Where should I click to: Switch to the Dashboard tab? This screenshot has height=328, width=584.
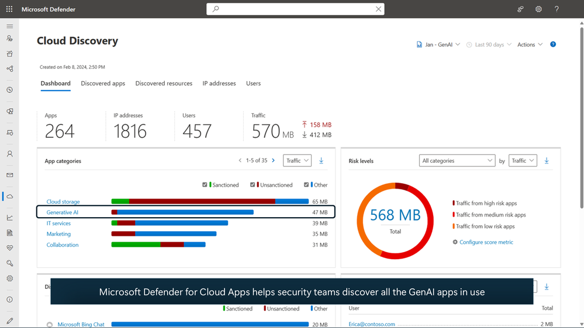(56, 83)
